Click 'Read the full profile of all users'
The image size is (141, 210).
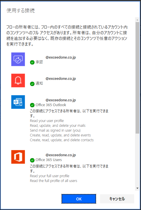coord(53,181)
